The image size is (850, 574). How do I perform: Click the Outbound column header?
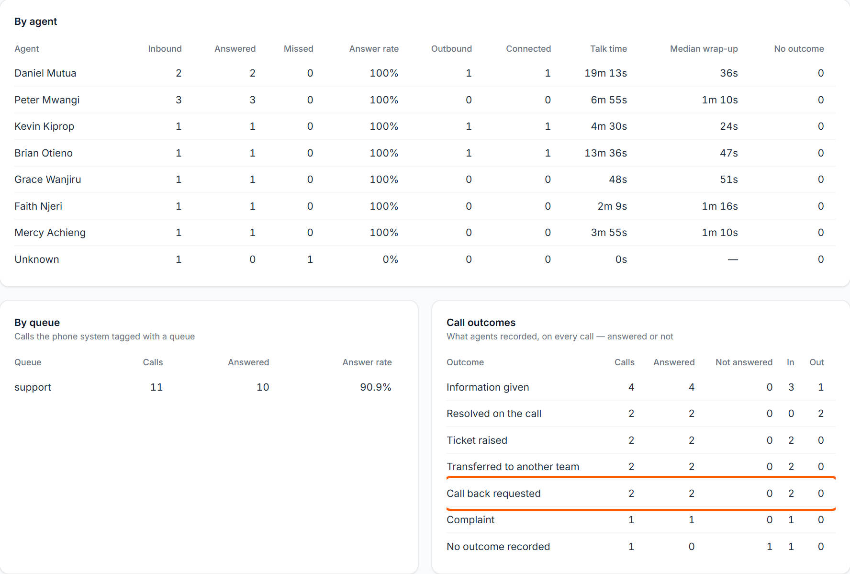click(x=451, y=49)
